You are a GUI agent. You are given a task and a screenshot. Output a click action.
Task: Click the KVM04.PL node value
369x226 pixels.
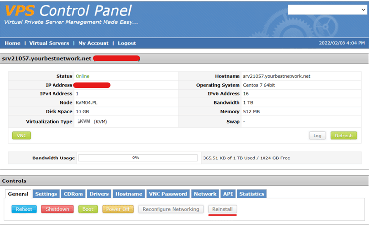point(86,103)
